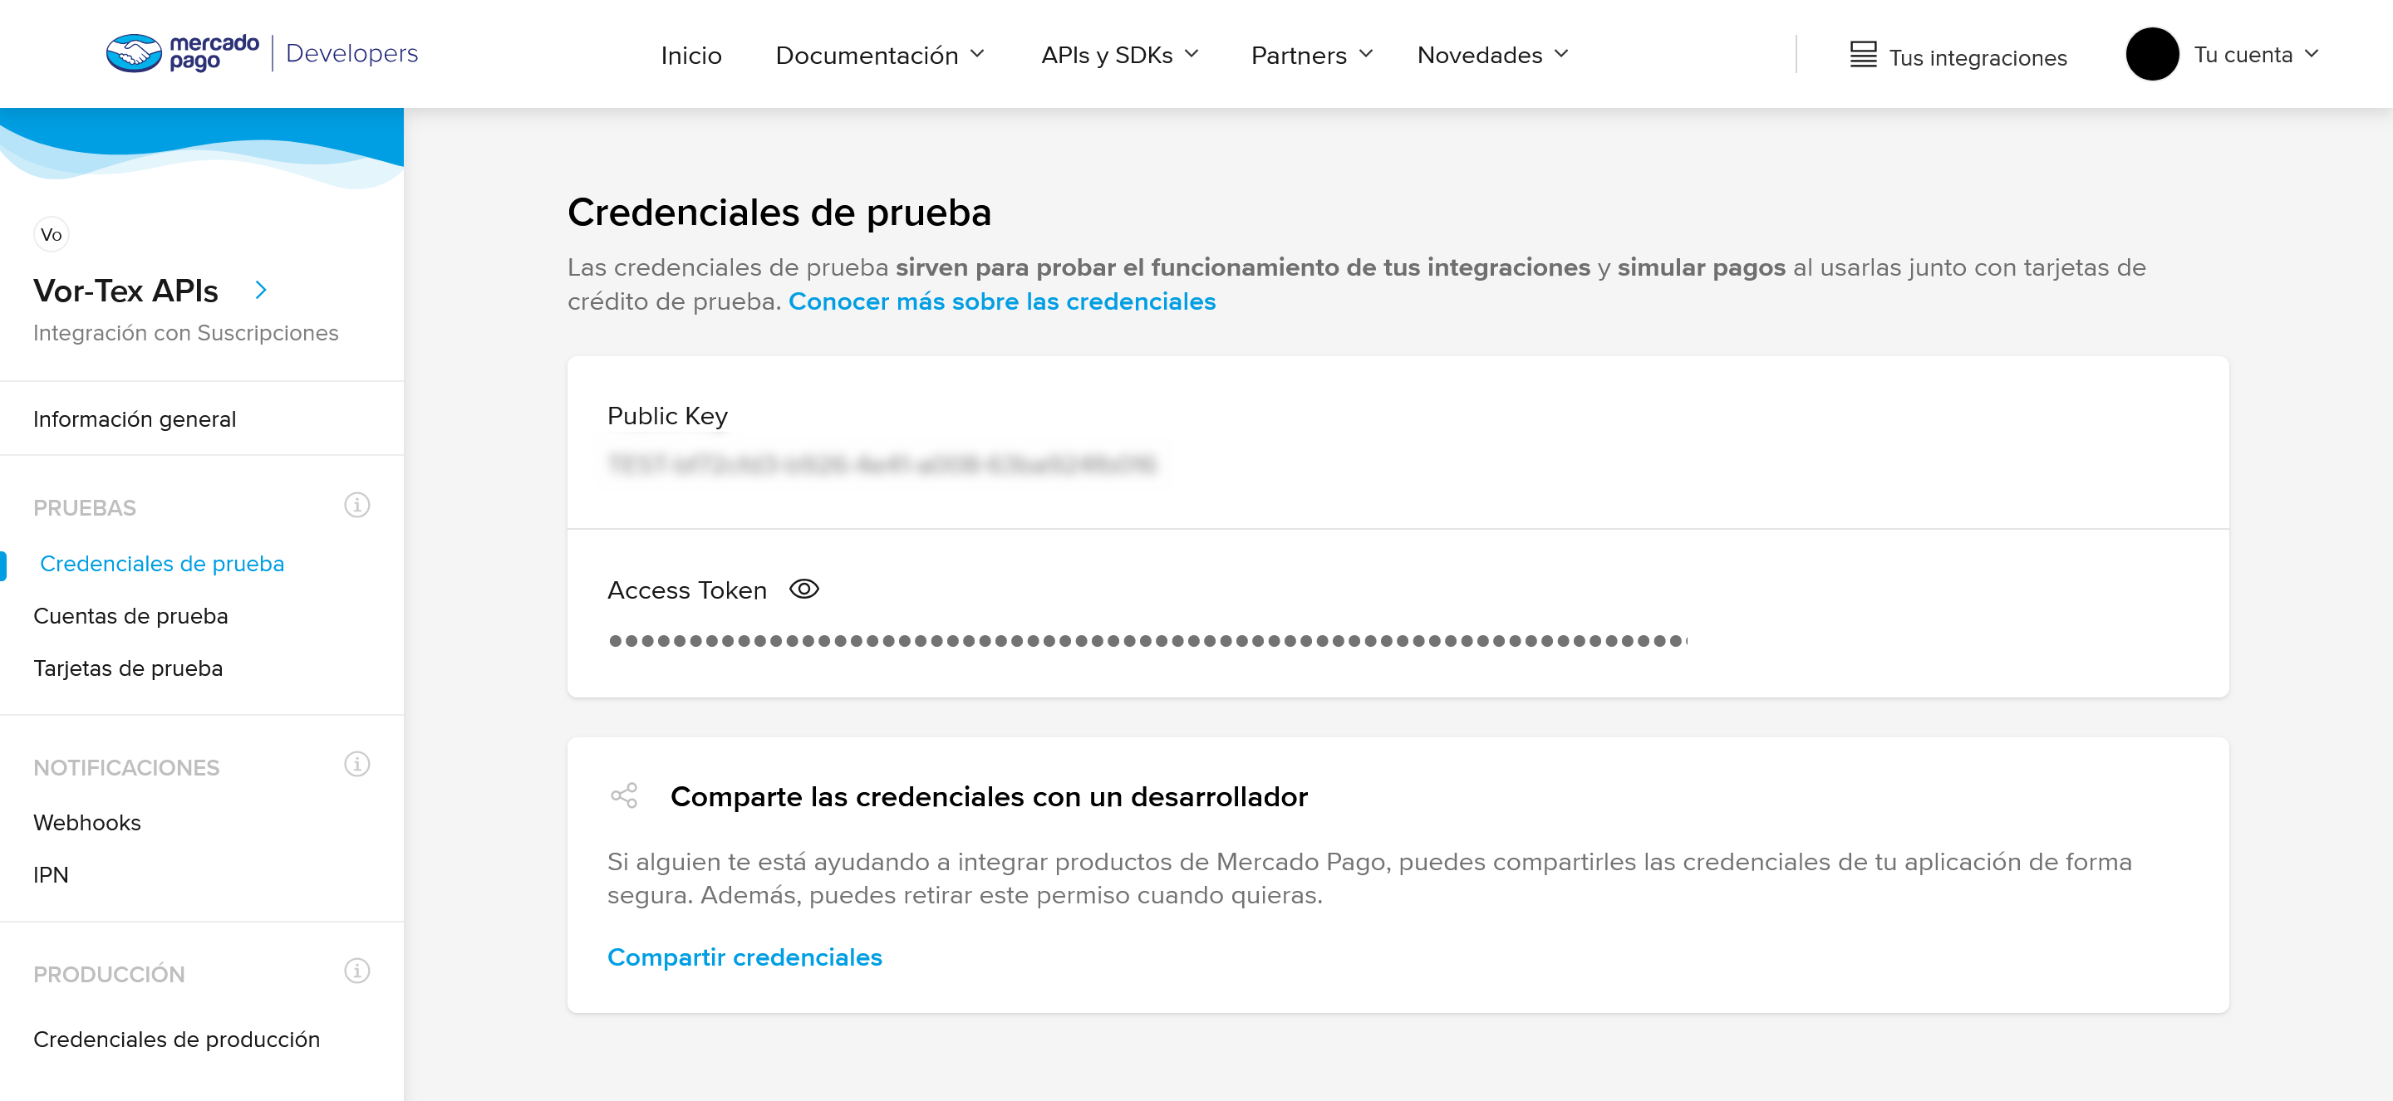Open the Developers home link
Screen dimensions: 2393x1101
351,53
